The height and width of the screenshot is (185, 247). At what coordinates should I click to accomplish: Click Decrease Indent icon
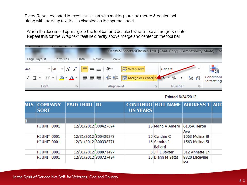point(109,78)
